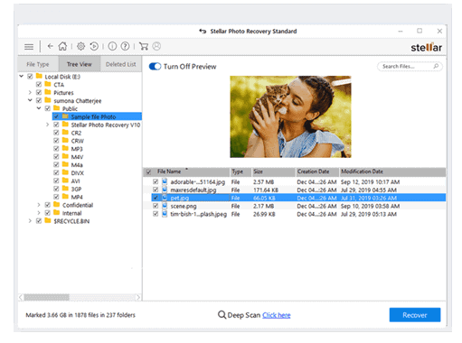462x343 pixels.
Task: Uncheck the M4V folder checkbox
Action: (56, 156)
